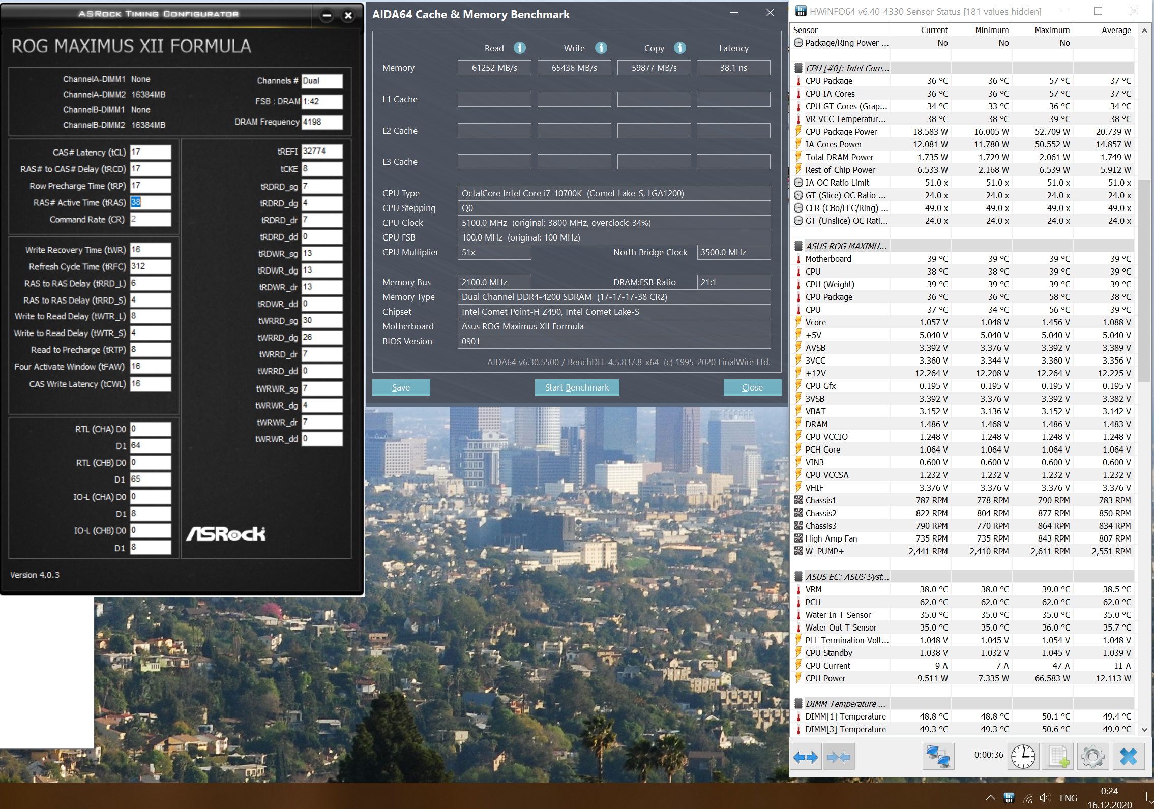Click HWiNFO collapse columns arrows button

point(839,757)
